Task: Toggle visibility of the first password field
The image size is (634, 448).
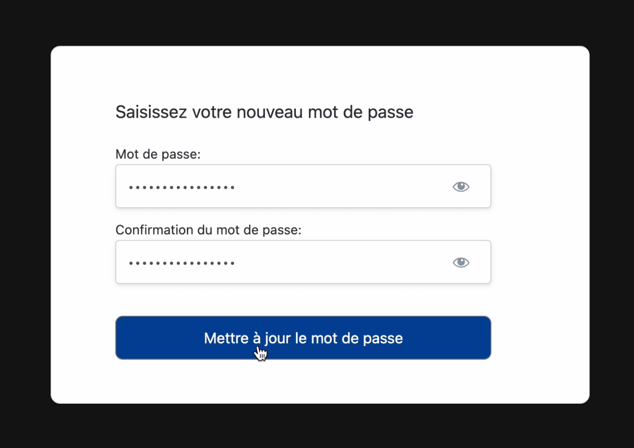Action: 460,187
